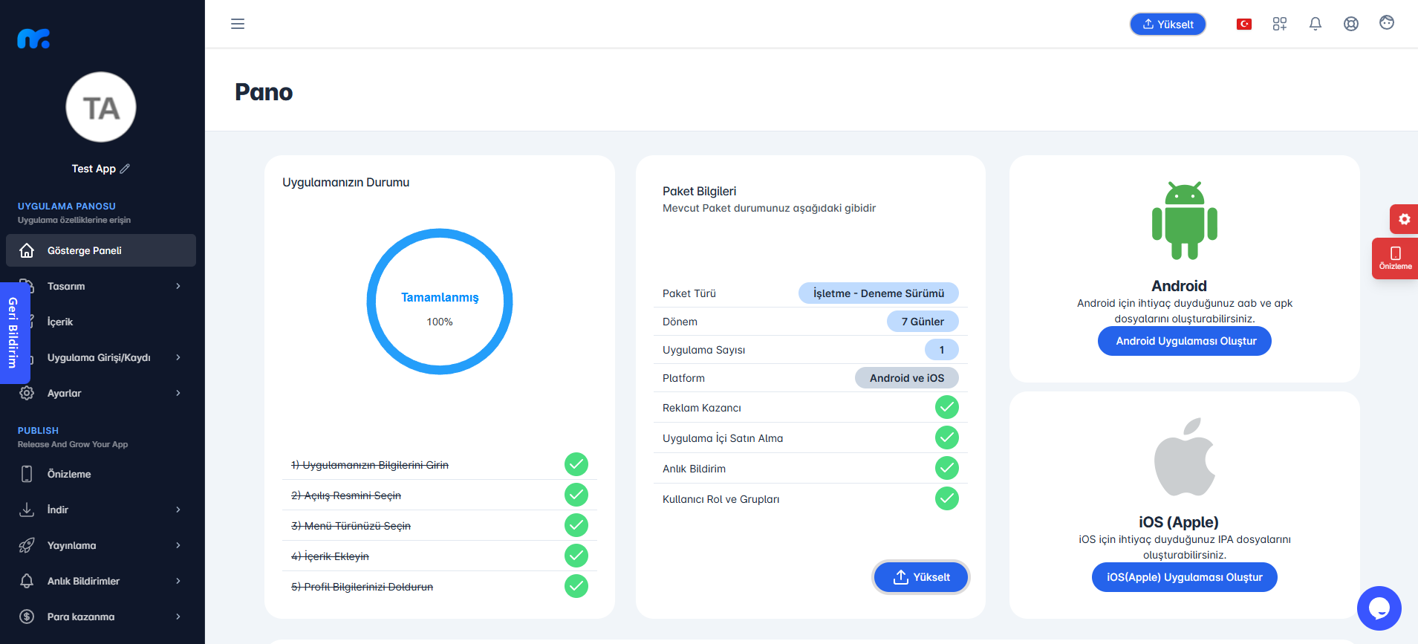The height and width of the screenshot is (644, 1418).
Task: Click the app logo in sidebar
Action: coord(33,39)
